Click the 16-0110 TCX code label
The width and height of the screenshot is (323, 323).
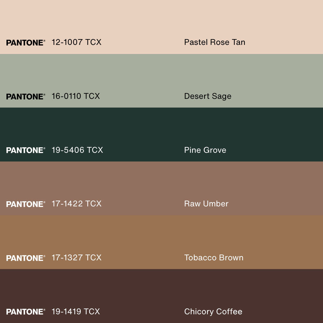click(76, 96)
